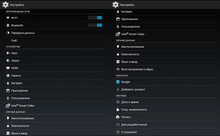Click the Спец. возможности hand icon
Image resolution: width=220 pixels, height=136 pixels.
118,110
